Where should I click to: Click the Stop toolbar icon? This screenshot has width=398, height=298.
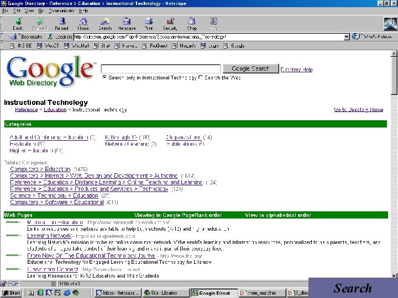(x=214, y=24)
